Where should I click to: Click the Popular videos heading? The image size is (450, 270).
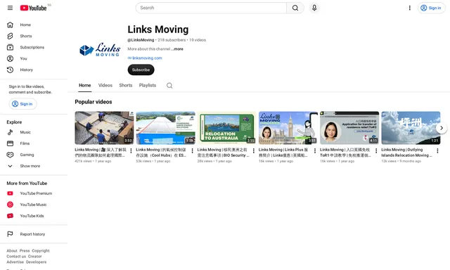(x=94, y=102)
